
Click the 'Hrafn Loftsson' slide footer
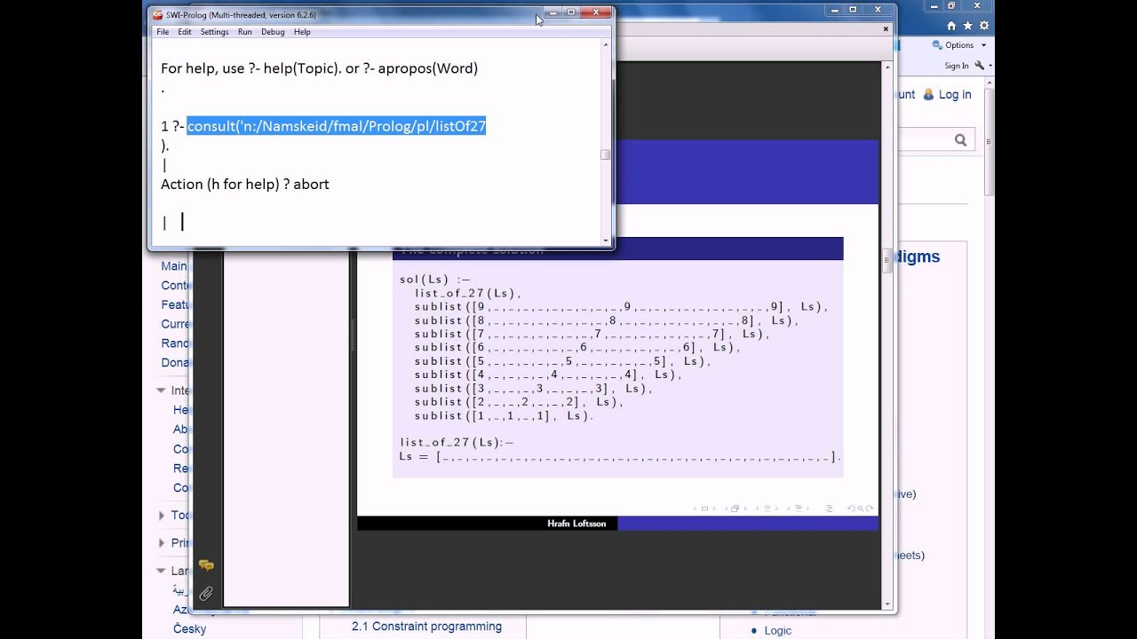576,524
